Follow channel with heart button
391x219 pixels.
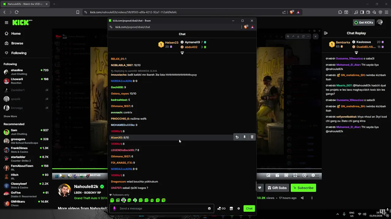(x=260, y=188)
